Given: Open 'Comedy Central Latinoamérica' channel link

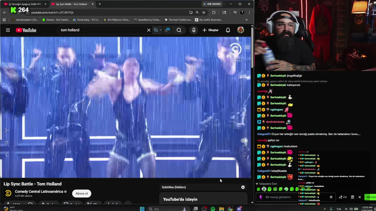Looking at the screenshot, I should click(x=39, y=191).
